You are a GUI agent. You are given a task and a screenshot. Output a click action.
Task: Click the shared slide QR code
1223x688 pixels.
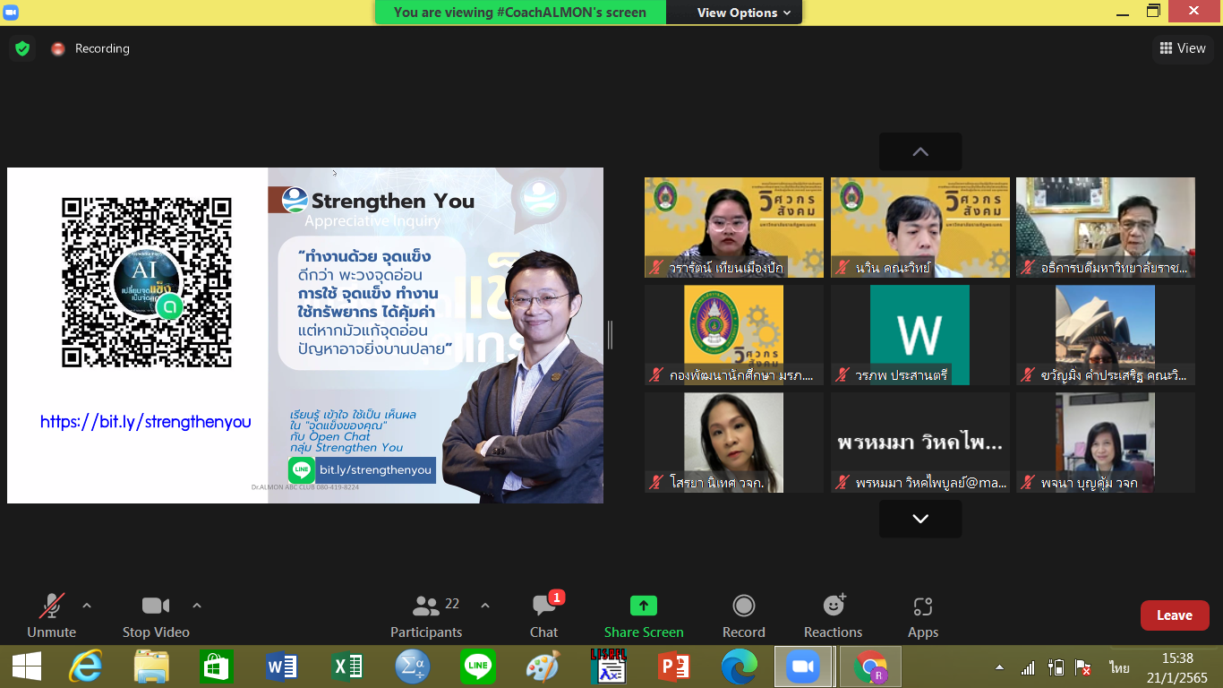tap(146, 282)
